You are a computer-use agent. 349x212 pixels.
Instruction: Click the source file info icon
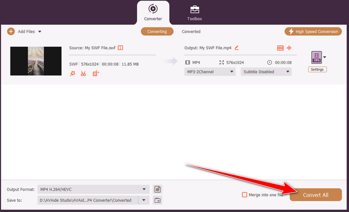(x=120, y=47)
